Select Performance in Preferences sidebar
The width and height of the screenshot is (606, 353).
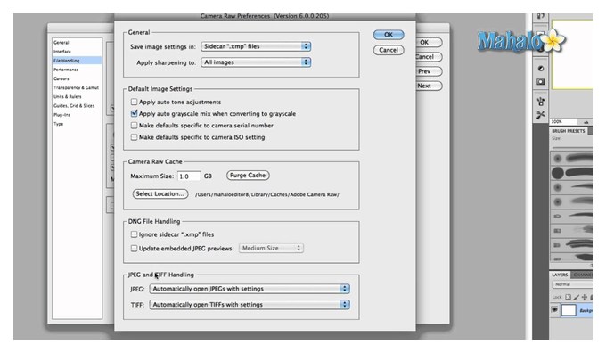66,70
